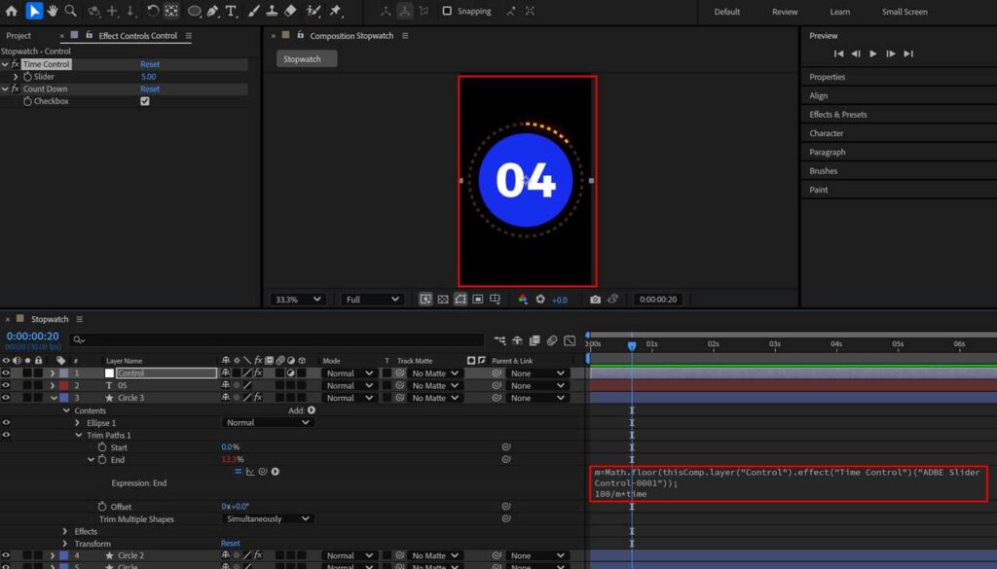
Task: Expand the Slider property
Action: [x=16, y=76]
